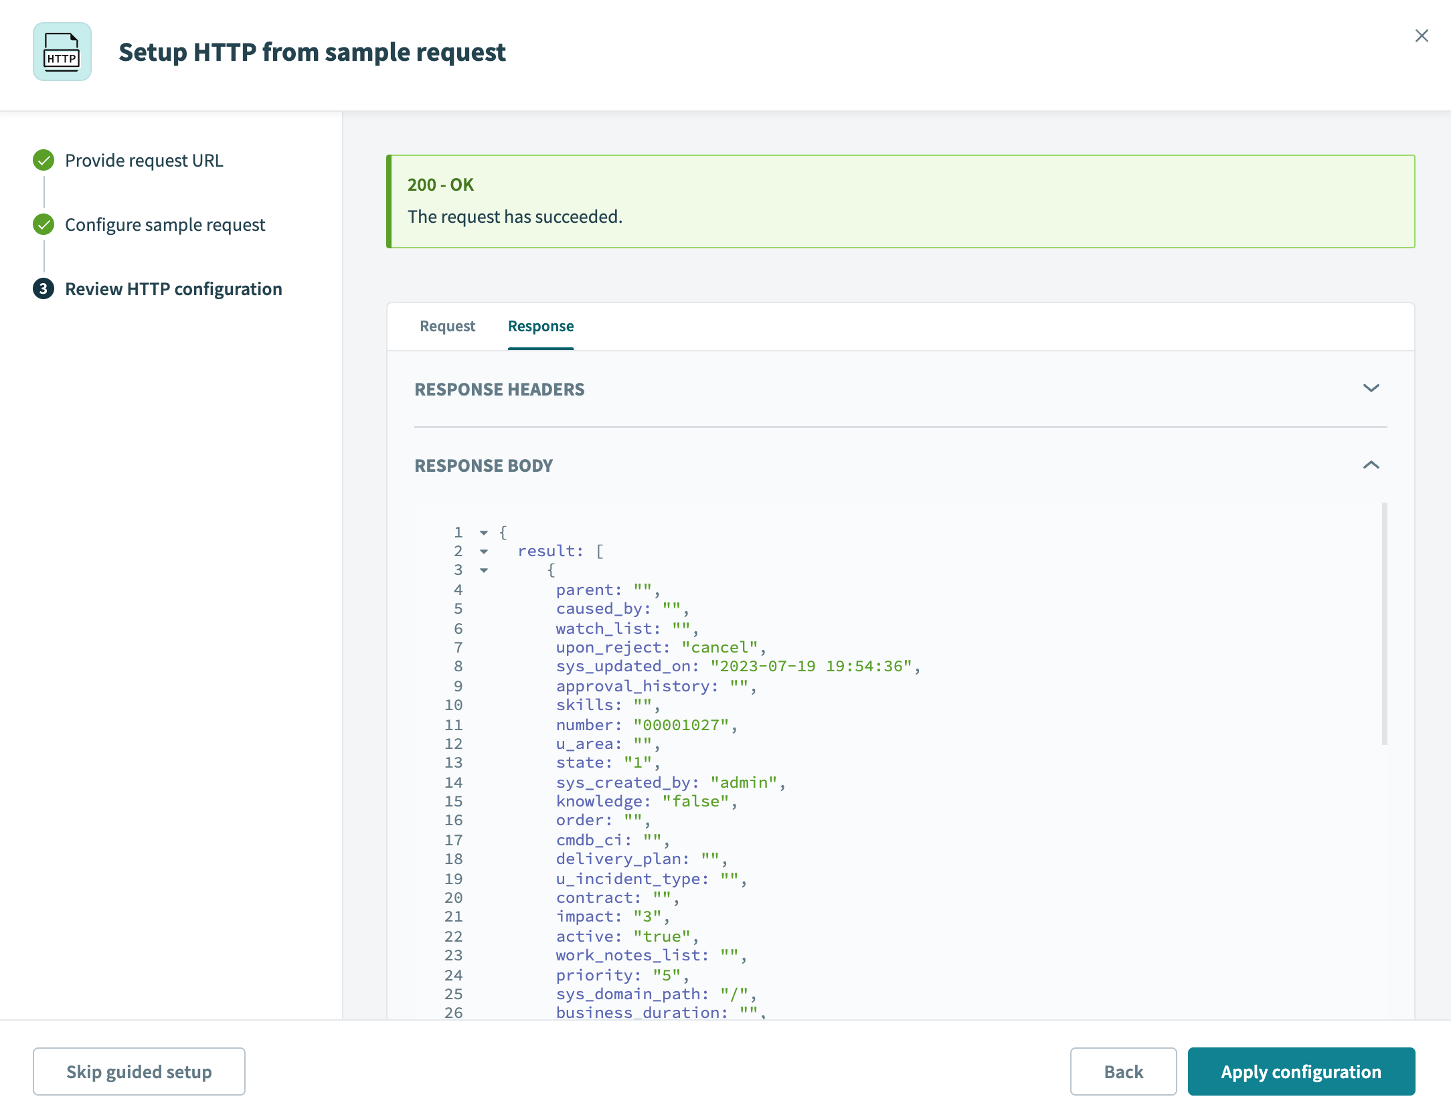
Task: Click the 200 - OK success banner
Action: tap(900, 201)
